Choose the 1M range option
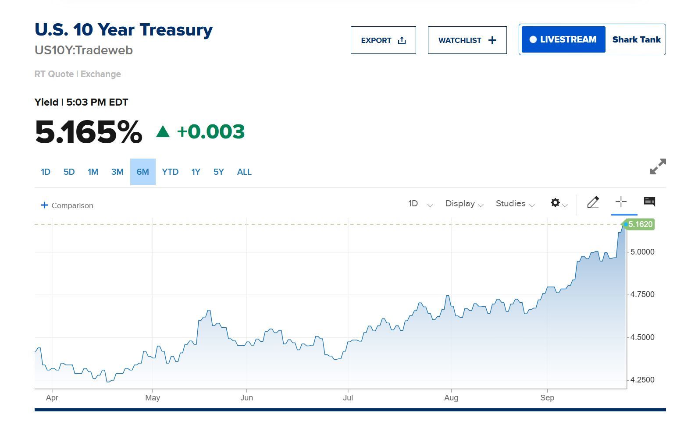Image resolution: width=684 pixels, height=421 pixels. tap(93, 172)
